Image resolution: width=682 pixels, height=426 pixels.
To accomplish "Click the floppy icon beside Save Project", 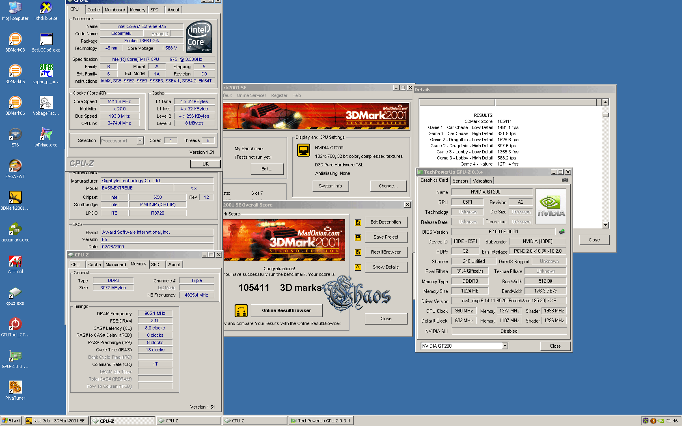I will [x=358, y=237].
